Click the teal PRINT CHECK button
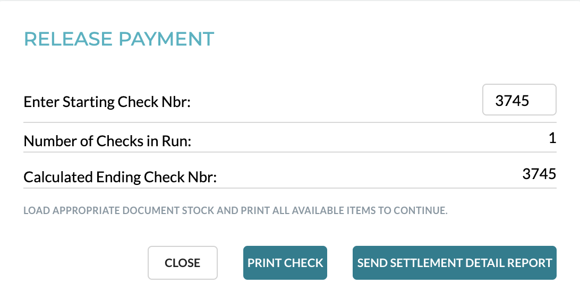Screen dimensions: 580x302 click(285, 263)
